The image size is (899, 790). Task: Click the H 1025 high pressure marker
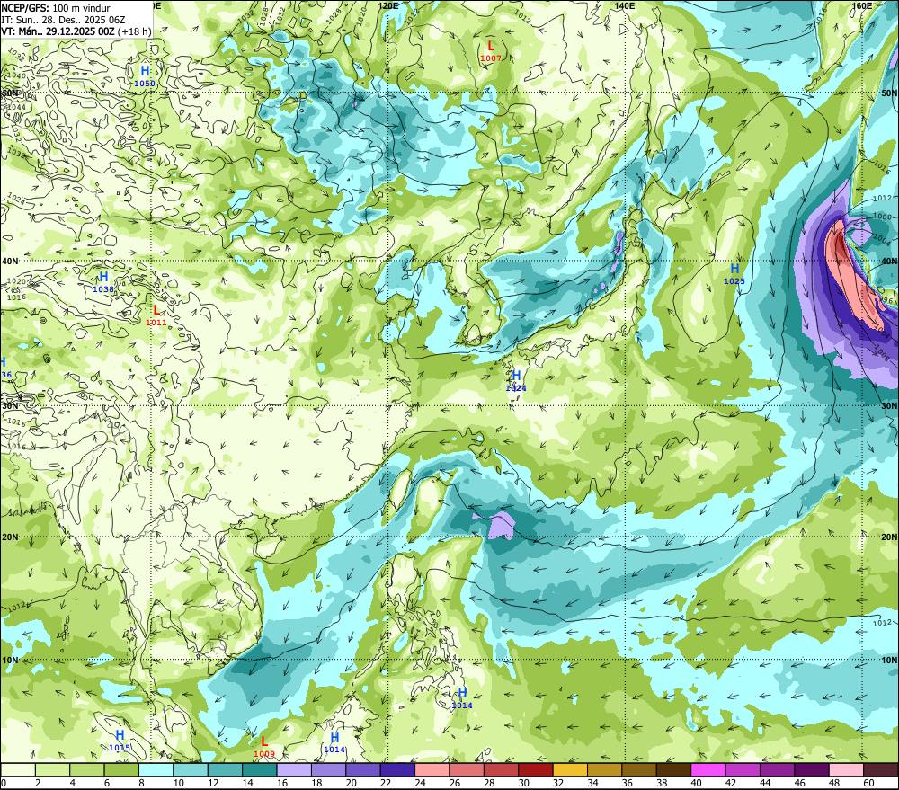tap(734, 274)
